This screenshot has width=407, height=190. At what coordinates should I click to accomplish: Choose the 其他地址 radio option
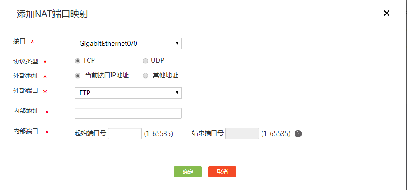coord(145,76)
